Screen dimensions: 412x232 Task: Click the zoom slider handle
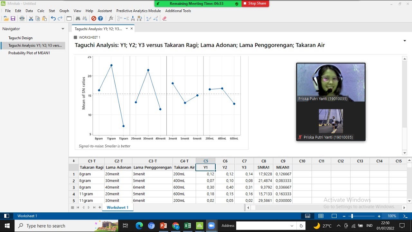(x=352, y=216)
